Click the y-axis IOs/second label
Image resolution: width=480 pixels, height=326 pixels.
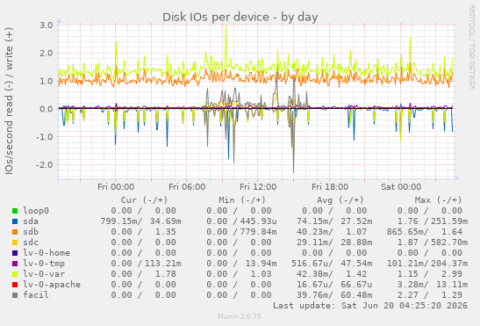tap(9, 101)
